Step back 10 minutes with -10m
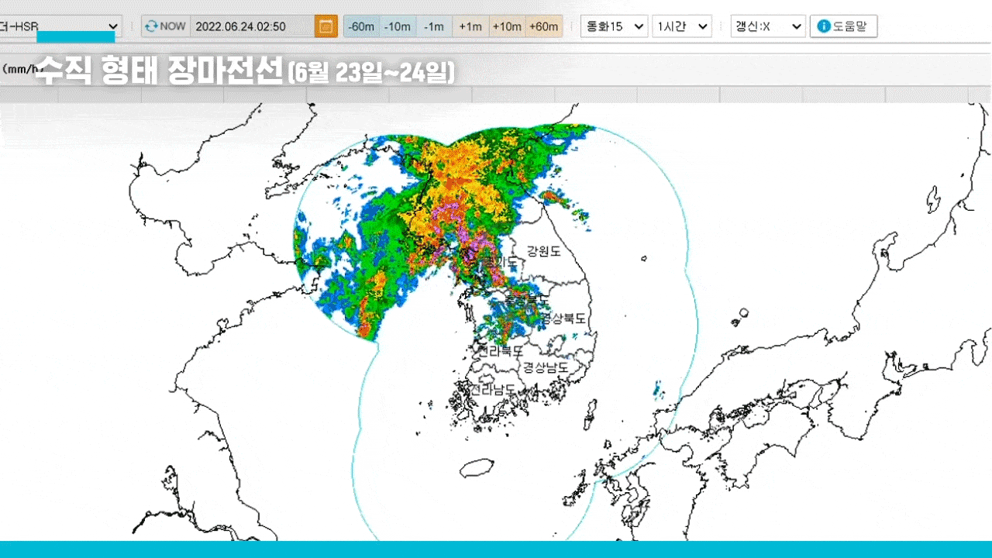Screen dimensions: 992x558 (398, 26)
